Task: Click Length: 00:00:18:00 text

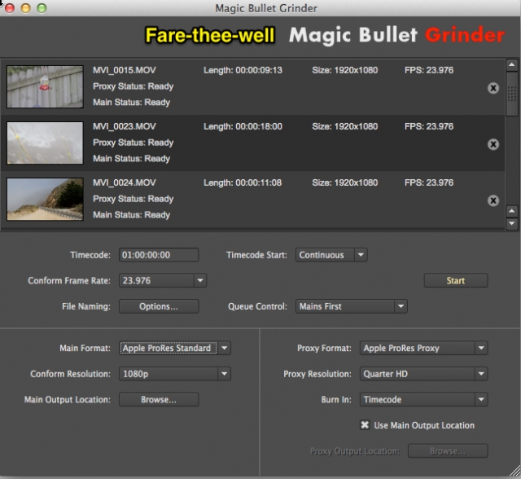Action: click(x=243, y=126)
